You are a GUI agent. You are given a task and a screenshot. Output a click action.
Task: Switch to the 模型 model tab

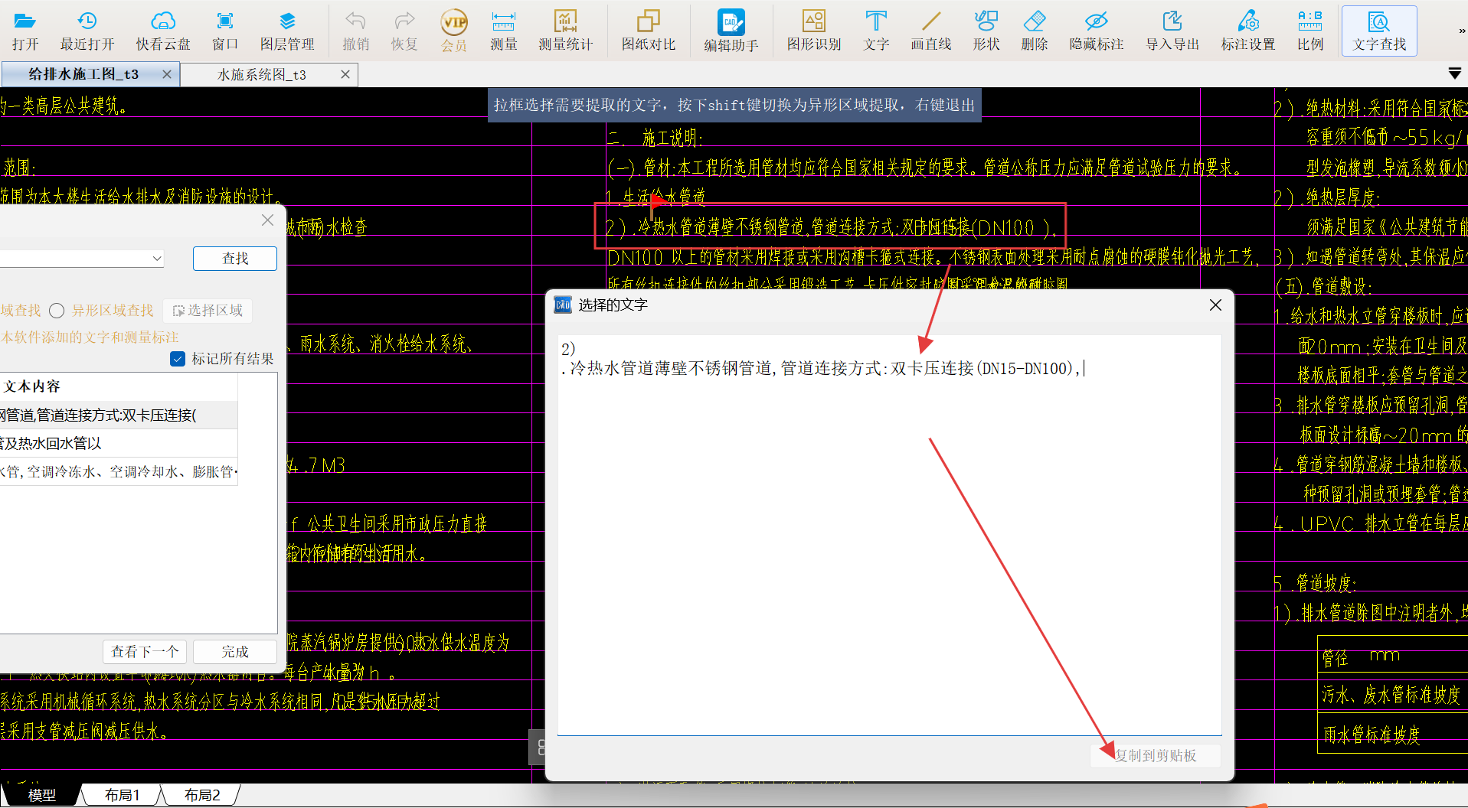coord(42,795)
